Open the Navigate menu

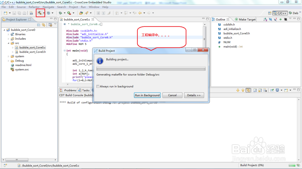(48, 7)
